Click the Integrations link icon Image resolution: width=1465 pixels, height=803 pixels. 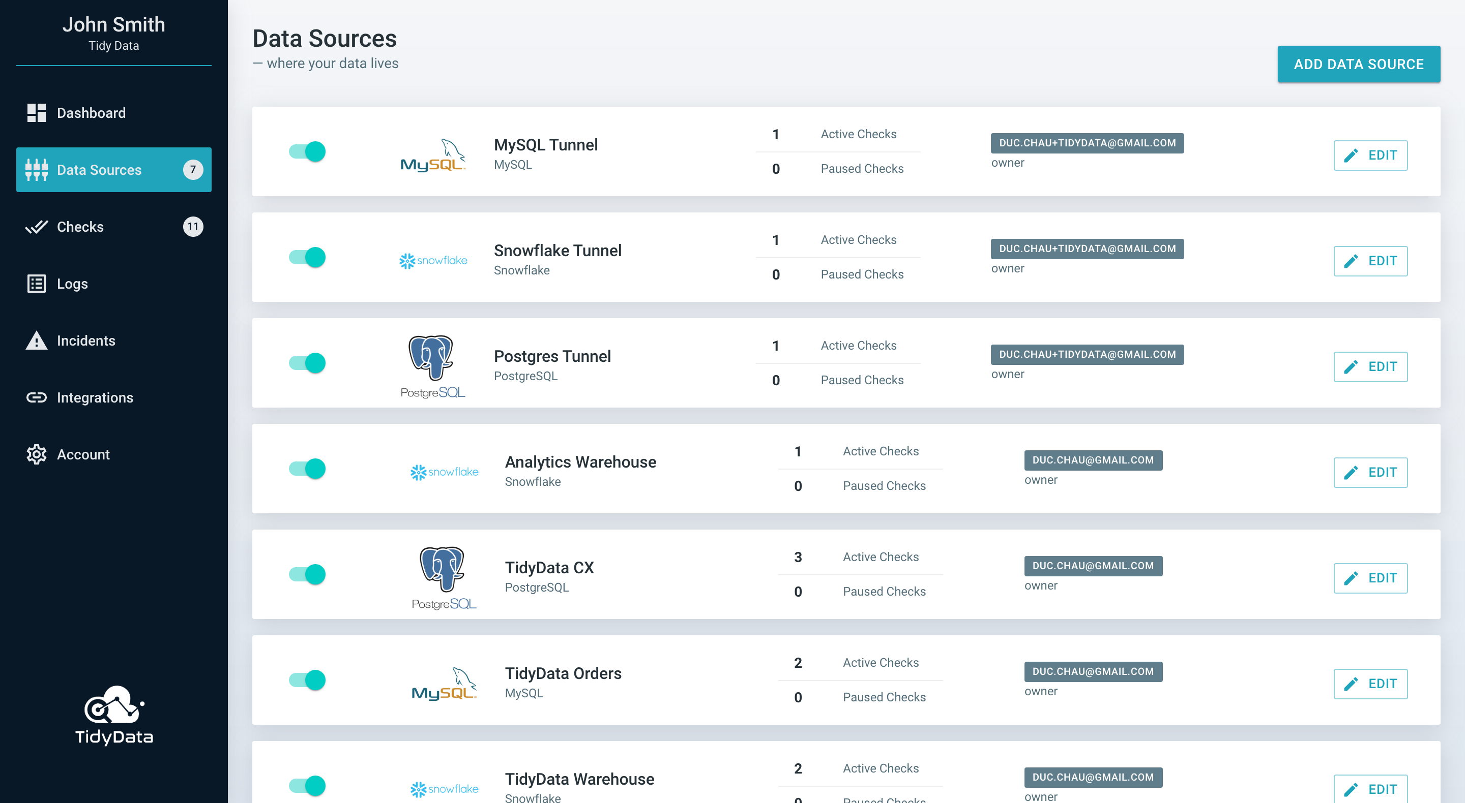[37, 397]
